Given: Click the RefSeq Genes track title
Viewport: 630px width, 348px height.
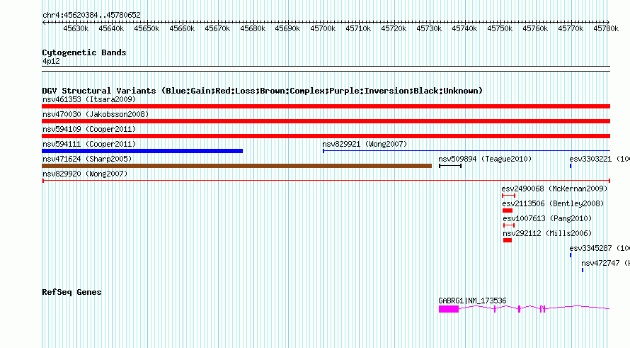Looking at the screenshot, I should [71, 293].
